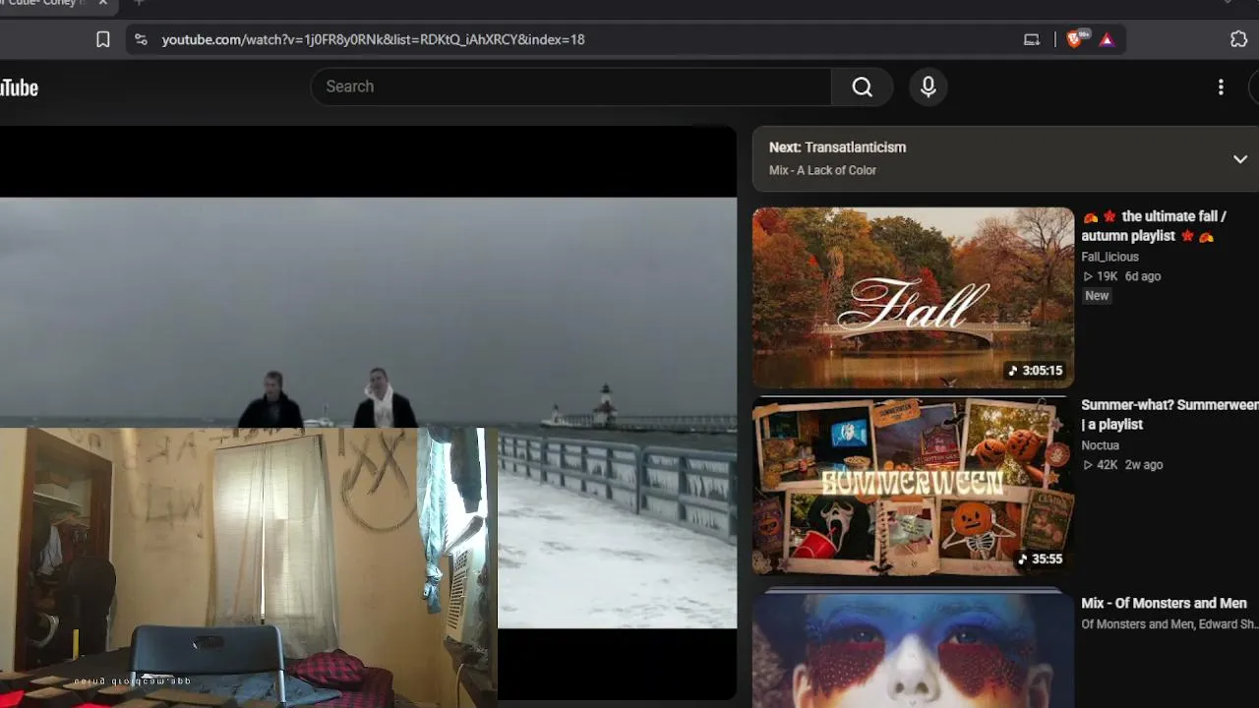Close the current browser tab
This screenshot has height=708, width=1259.
pyautogui.click(x=102, y=3)
